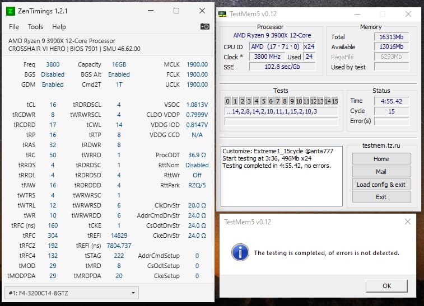
Task: Click the ProcODT value 36.9 Ω
Action: 197,155
